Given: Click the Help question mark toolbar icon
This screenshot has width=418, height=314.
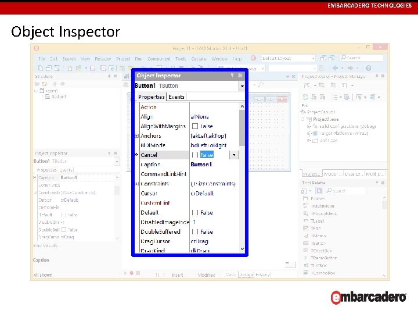Looking at the screenshot, I should [x=368, y=68].
